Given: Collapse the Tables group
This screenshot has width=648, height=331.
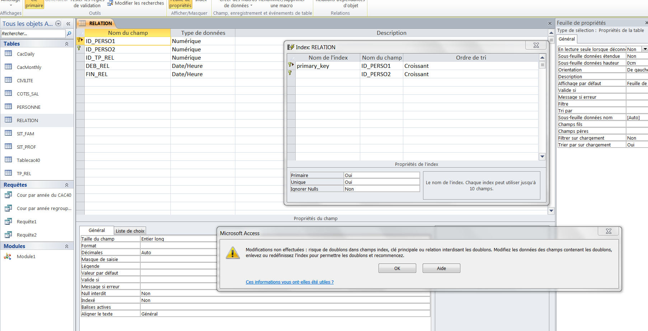Looking at the screenshot, I should (x=66, y=44).
